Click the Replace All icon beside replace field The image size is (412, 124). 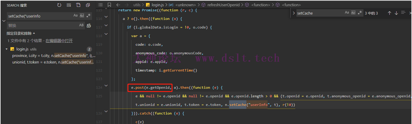click(x=88, y=26)
